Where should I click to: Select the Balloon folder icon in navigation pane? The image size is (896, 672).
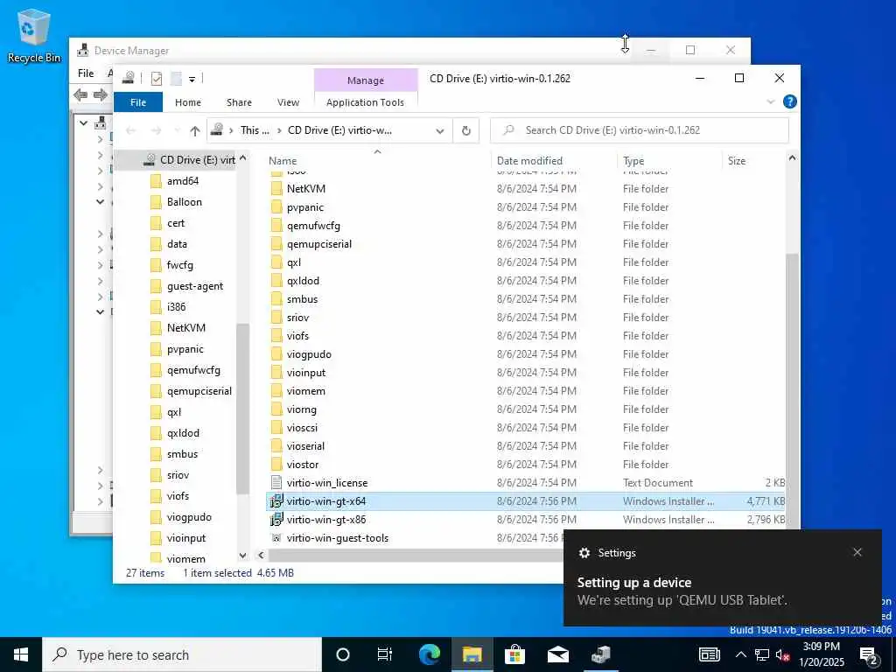point(156,202)
